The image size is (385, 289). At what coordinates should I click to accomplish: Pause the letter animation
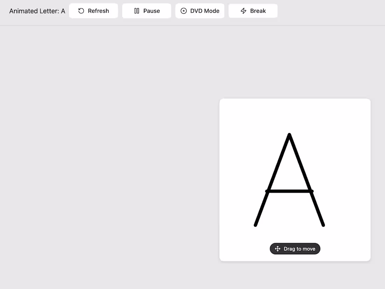[x=147, y=11]
